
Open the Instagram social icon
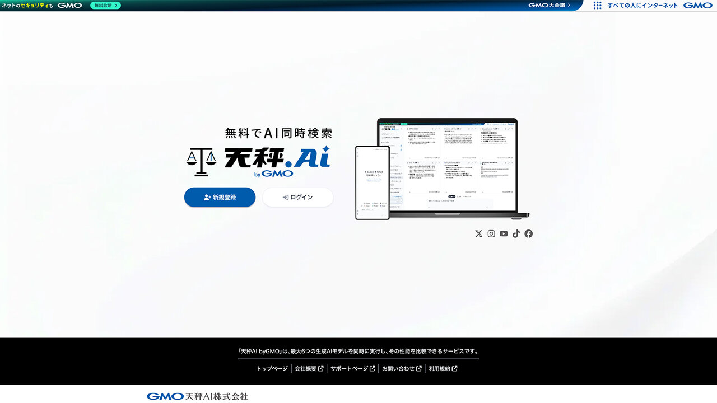(491, 234)
